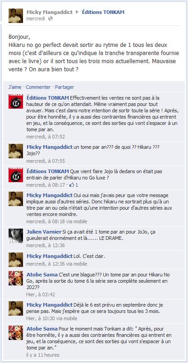Click J'aime to like the post
The height and width of the screenshot is (363, 188).
(x=15, y=87)
